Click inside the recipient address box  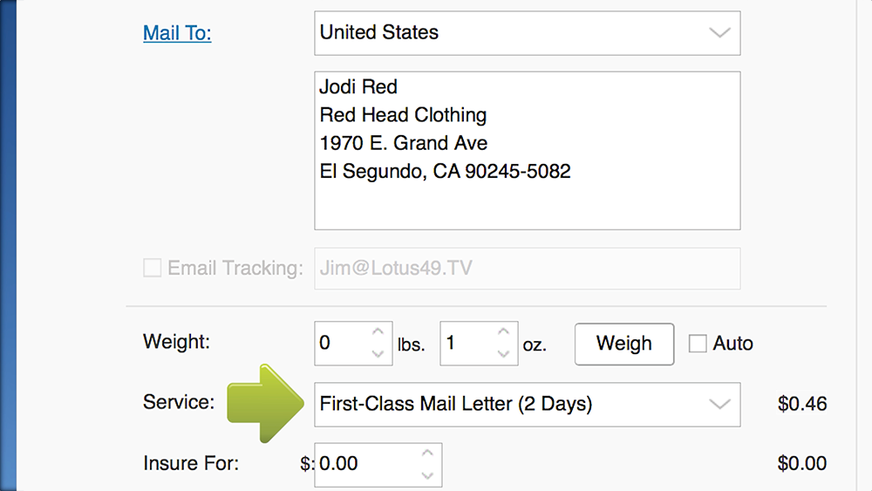pyautogui.click(x=528, y=150)
